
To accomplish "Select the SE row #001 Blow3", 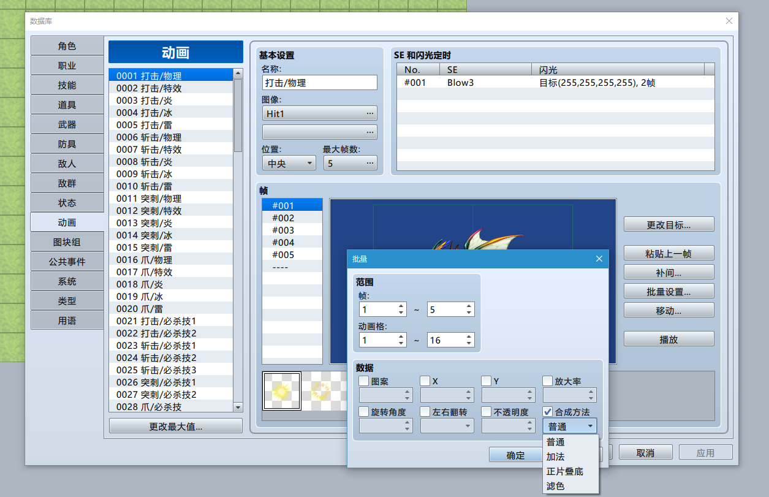I will pyautogui.click(x=555, y=82).
